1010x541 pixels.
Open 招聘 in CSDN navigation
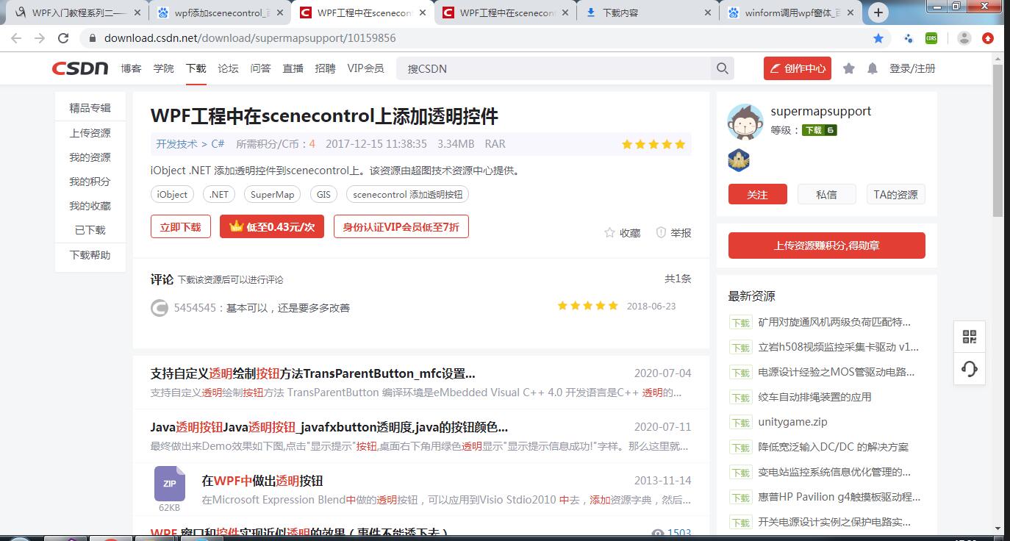(x=325, y=68)
